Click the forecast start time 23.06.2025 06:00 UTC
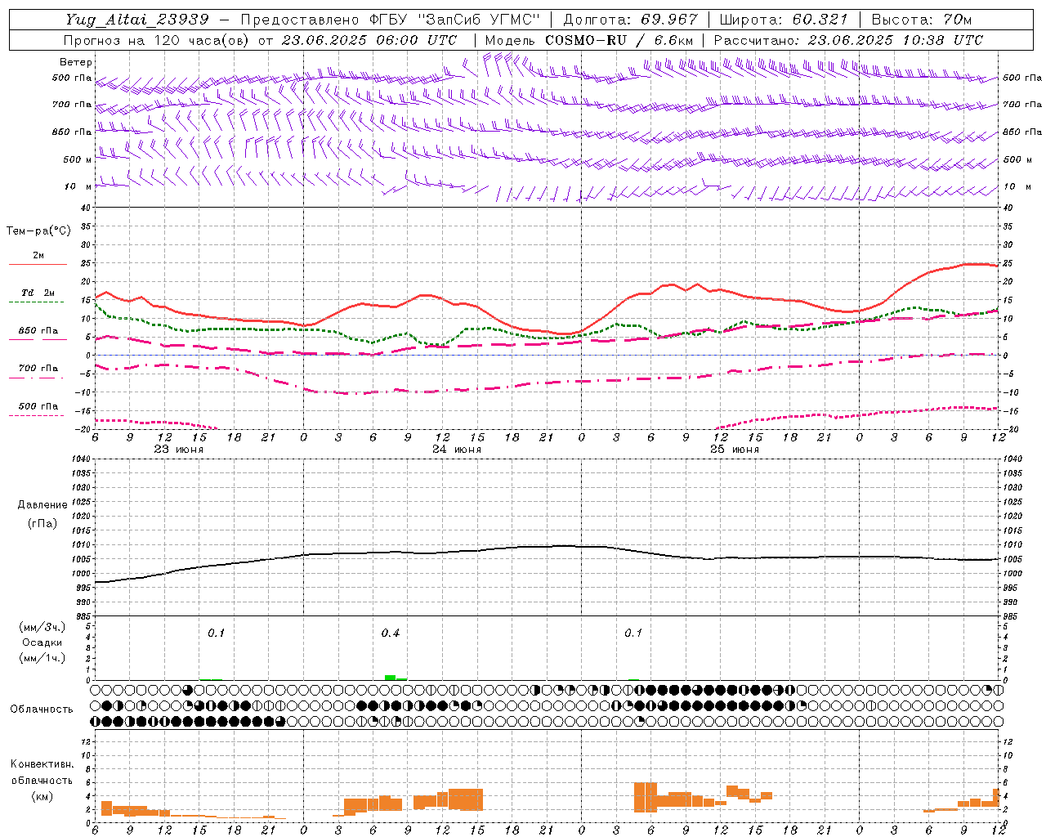Image resolution: width=1046 pixels, height=837 pixels. tap(369, 40)
